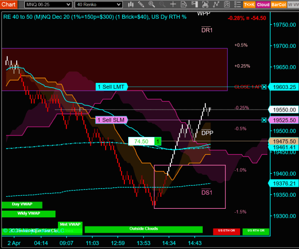Click the 2 Apr time axis label
The image size is (299, 249).
click(14, 243)
